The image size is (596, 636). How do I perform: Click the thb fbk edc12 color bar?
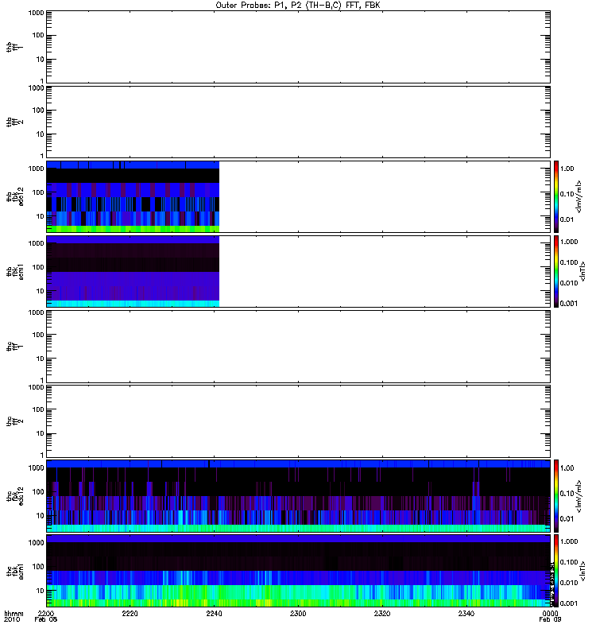click(x=556, y=196)
